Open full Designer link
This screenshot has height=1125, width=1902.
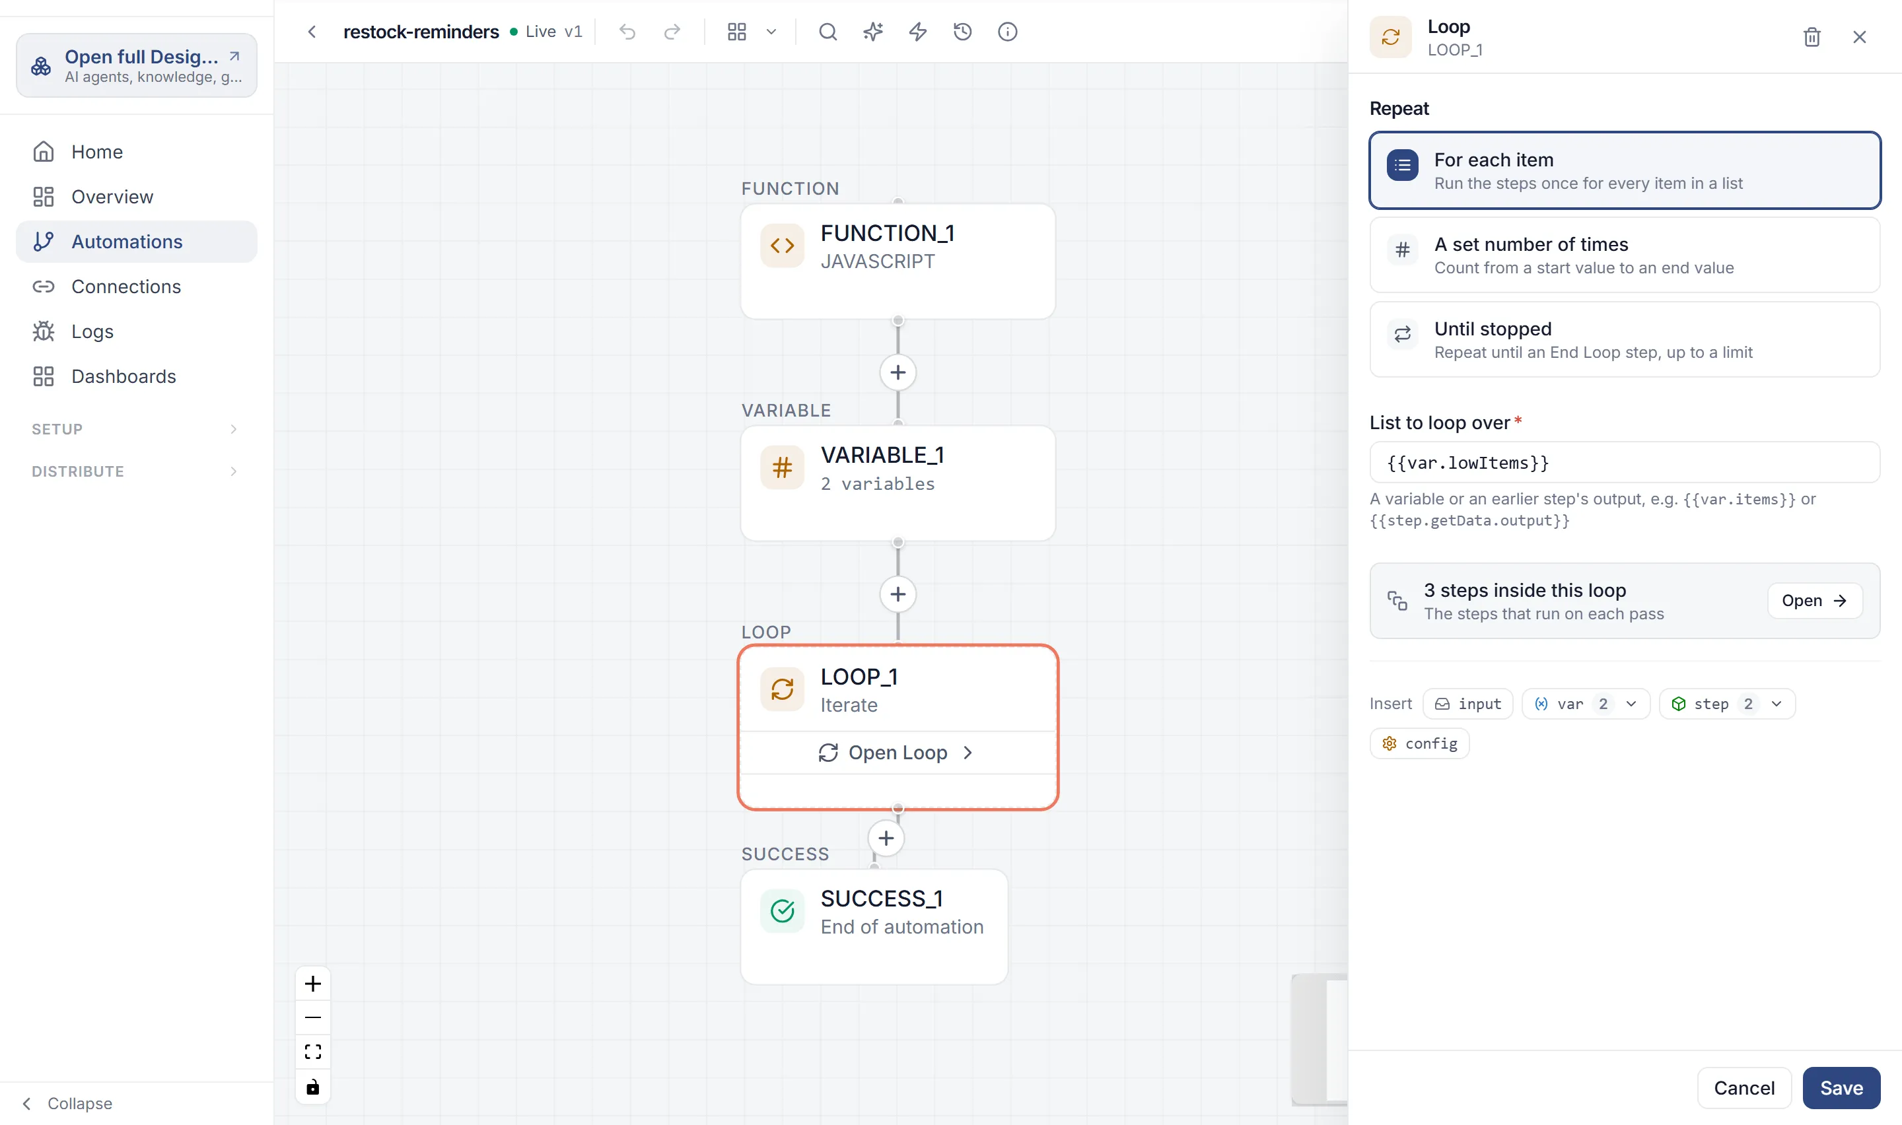click(137, 65)
